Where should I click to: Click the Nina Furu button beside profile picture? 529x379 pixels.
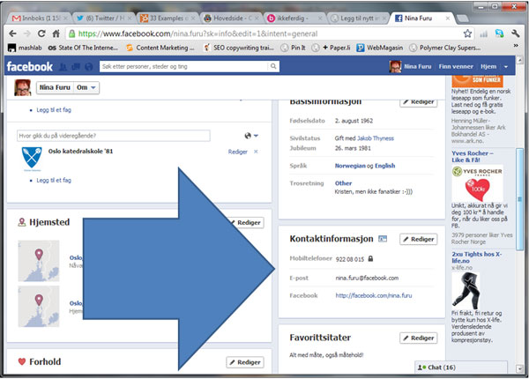55,87
